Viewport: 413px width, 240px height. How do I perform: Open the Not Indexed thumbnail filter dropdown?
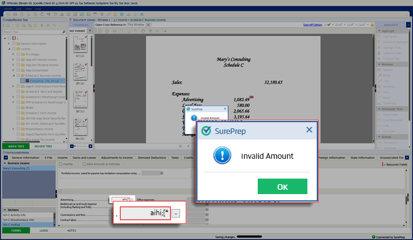pos(90,31)
